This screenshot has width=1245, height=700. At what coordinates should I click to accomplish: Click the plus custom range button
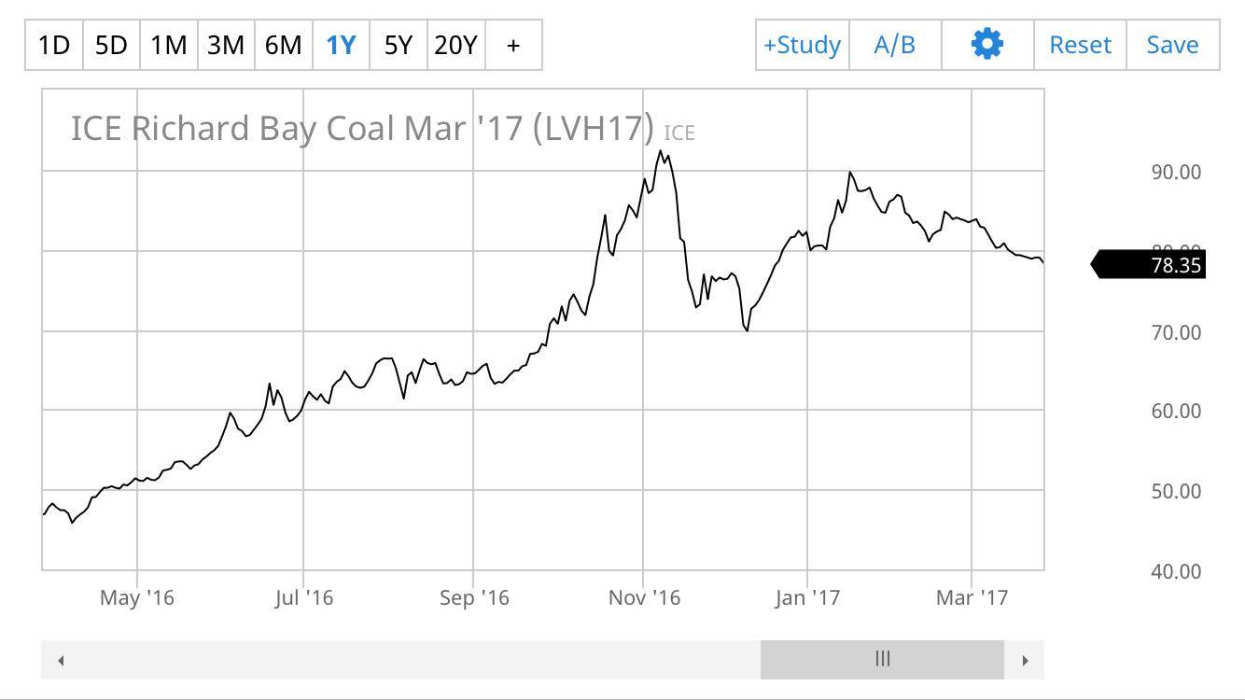point(513,45)
